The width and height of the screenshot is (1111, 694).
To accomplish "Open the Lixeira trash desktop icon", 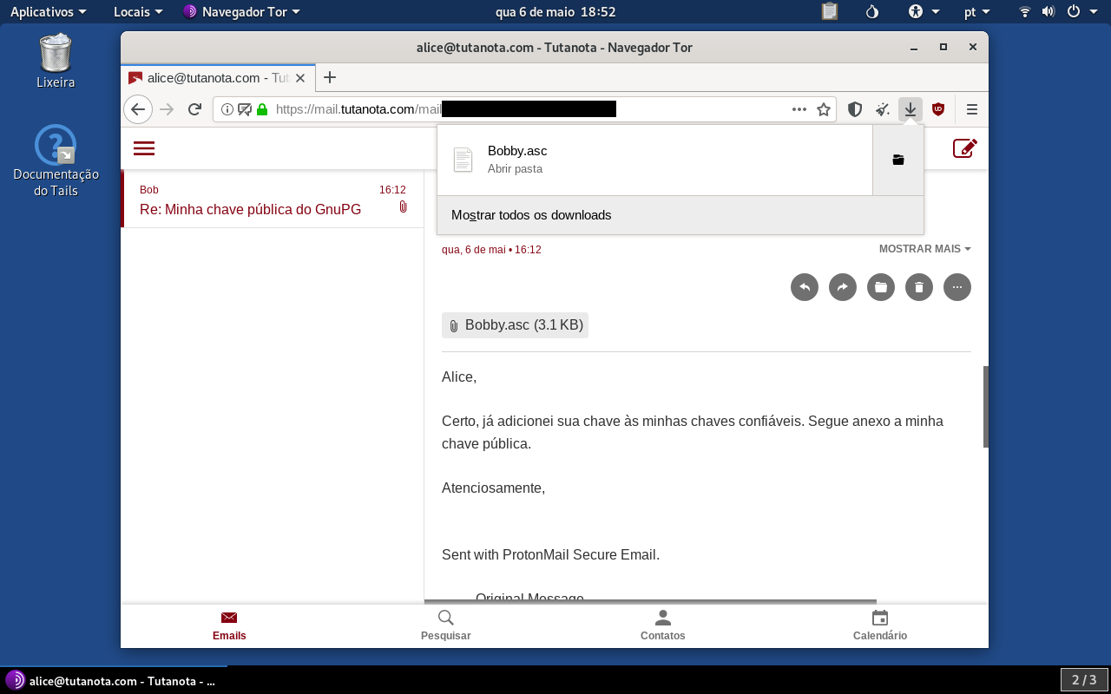I will click(x=56, y=62).
